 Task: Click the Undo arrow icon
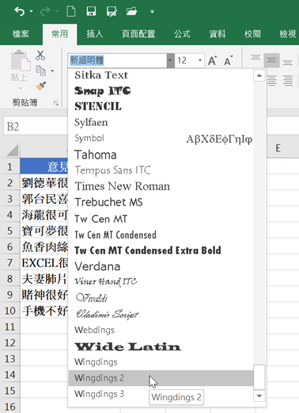pos(19,11)
